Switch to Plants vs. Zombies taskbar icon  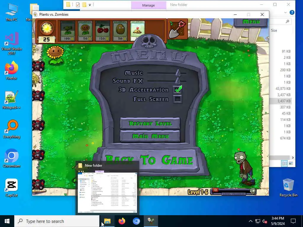pyautogui.click(x=151, y=221)
